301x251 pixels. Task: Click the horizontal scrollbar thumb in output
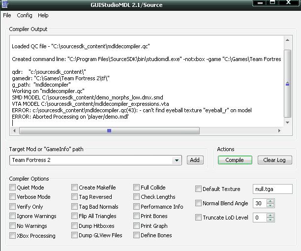click(x=109, y=131)
